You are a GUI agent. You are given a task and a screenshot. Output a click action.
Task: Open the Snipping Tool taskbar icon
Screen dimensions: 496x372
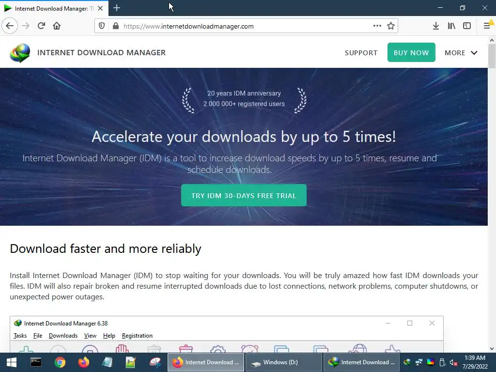tap(155, 362)
